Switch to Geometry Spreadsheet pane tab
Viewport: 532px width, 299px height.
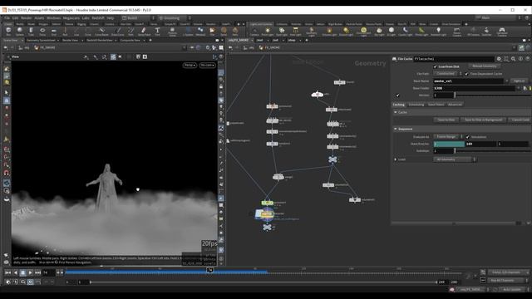41,41
